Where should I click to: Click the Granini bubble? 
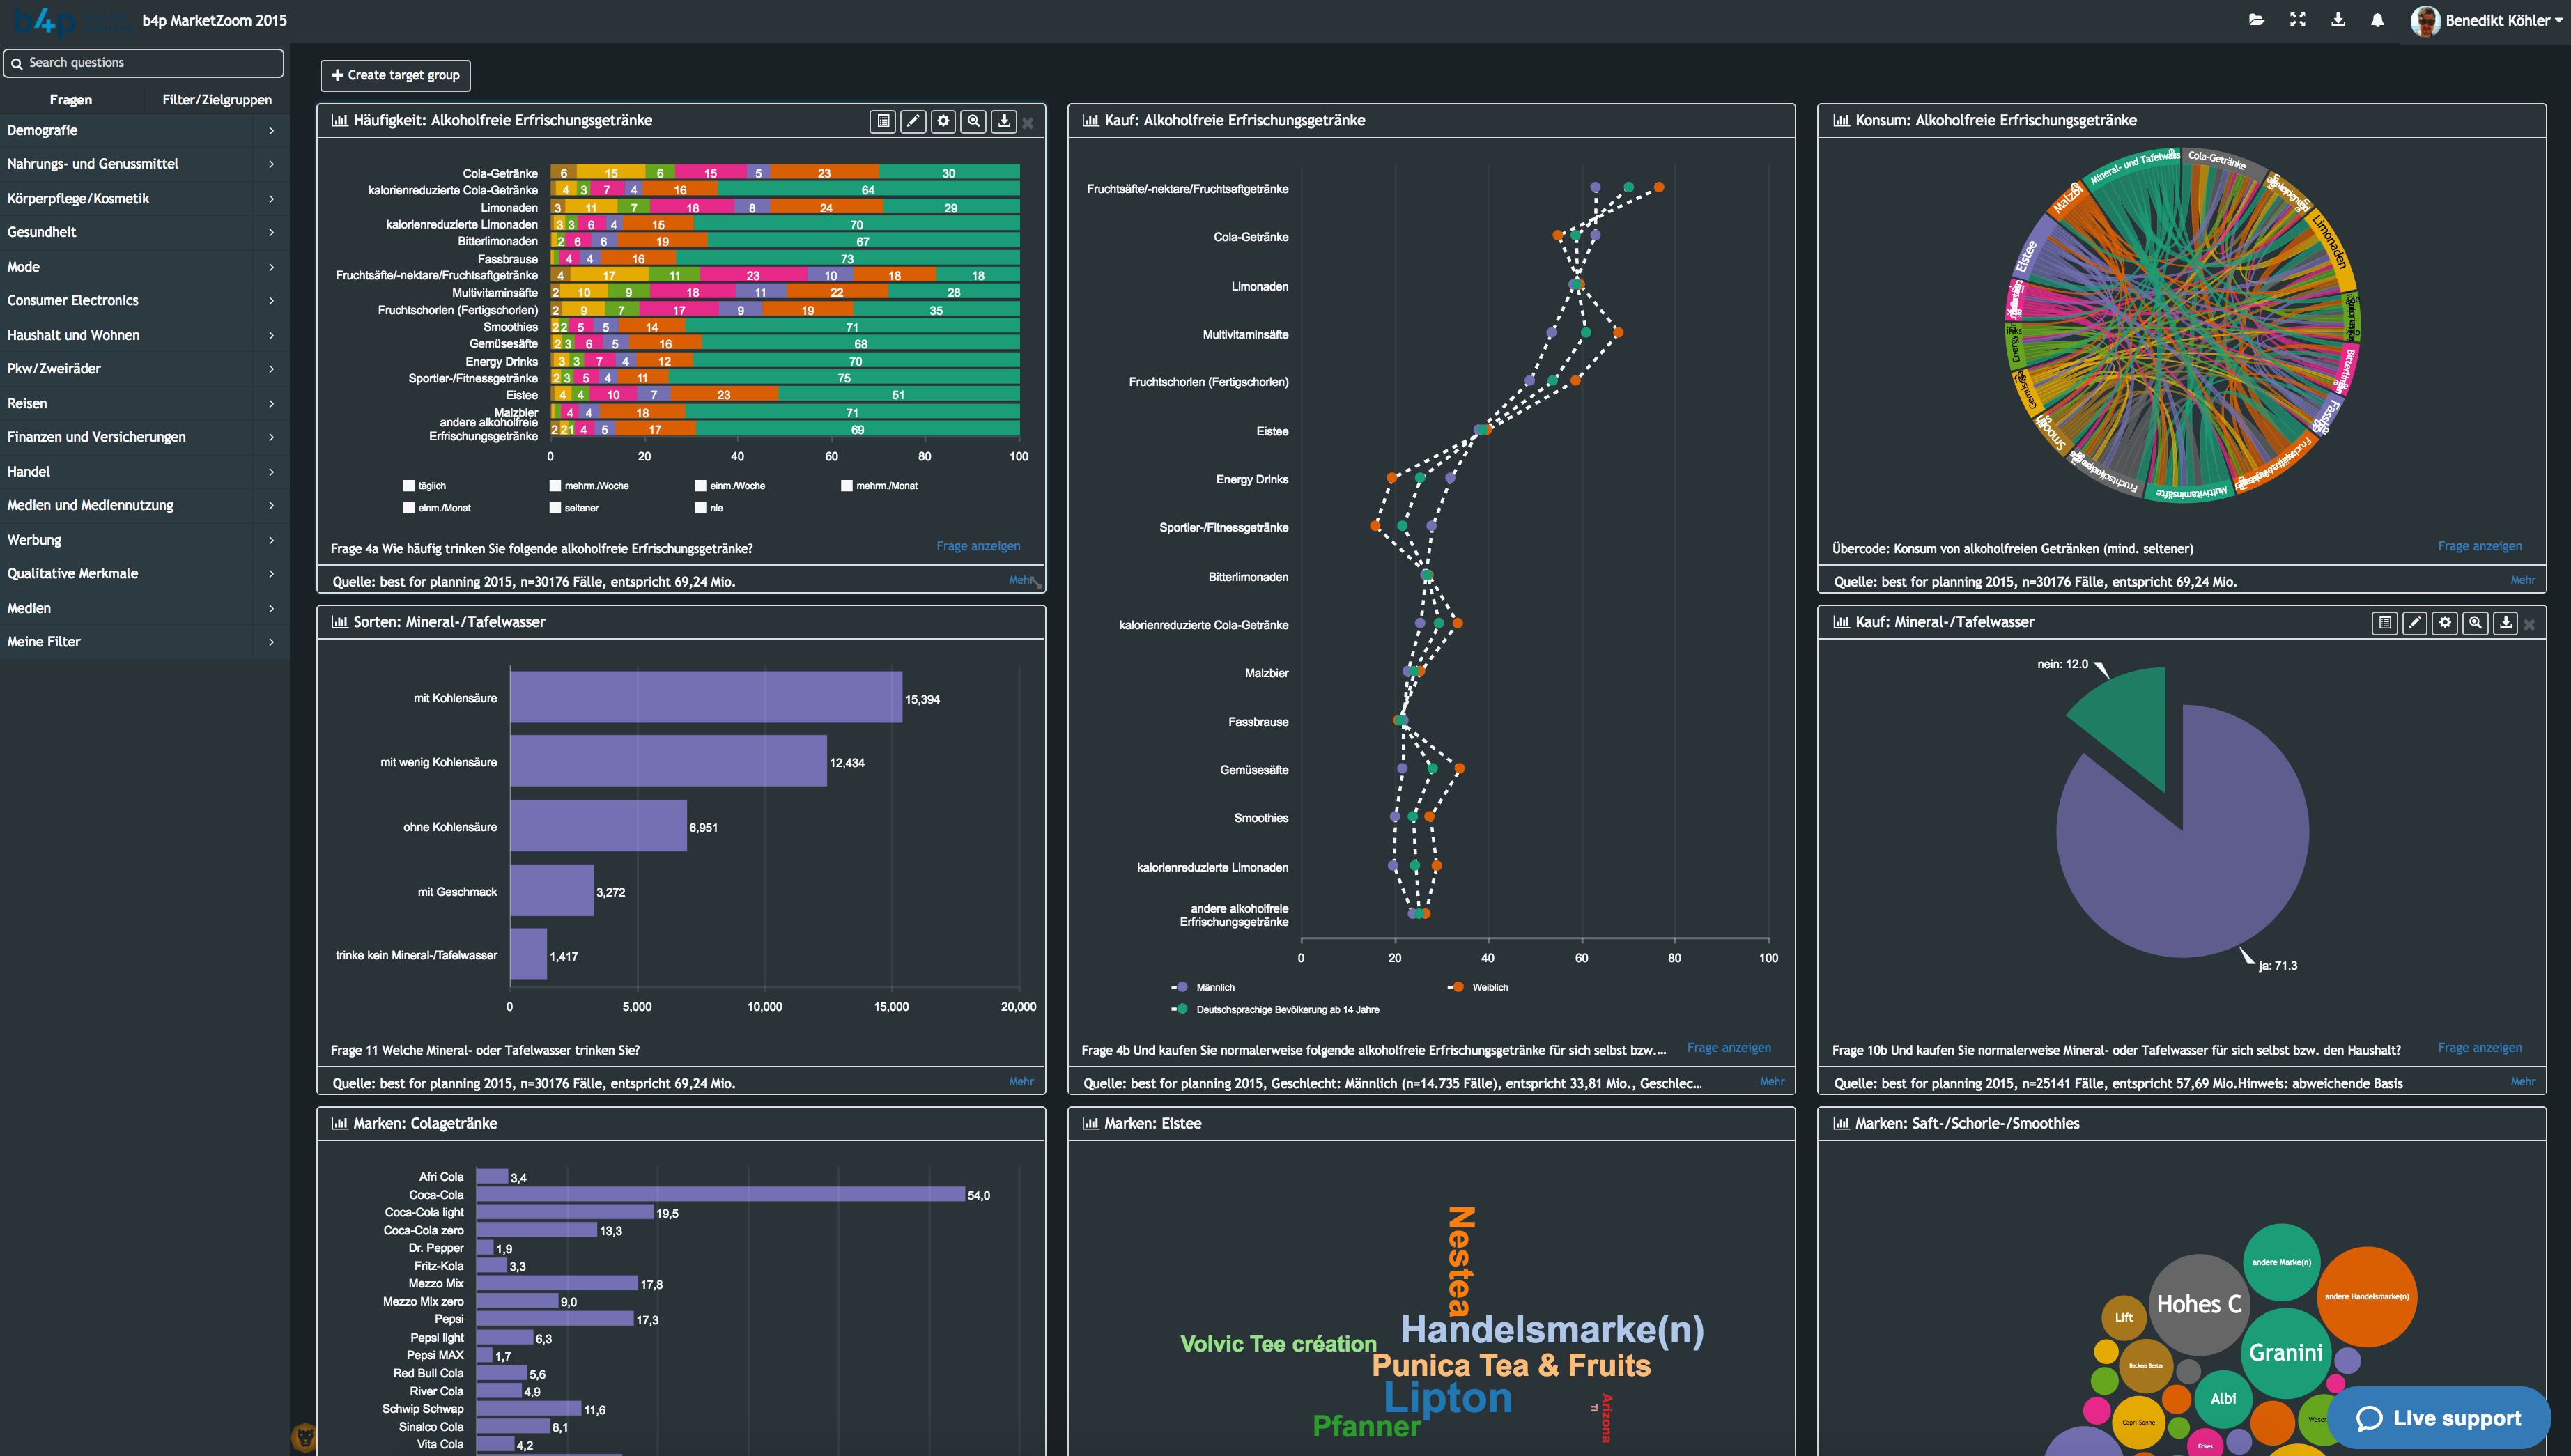pos(2285,1353)
